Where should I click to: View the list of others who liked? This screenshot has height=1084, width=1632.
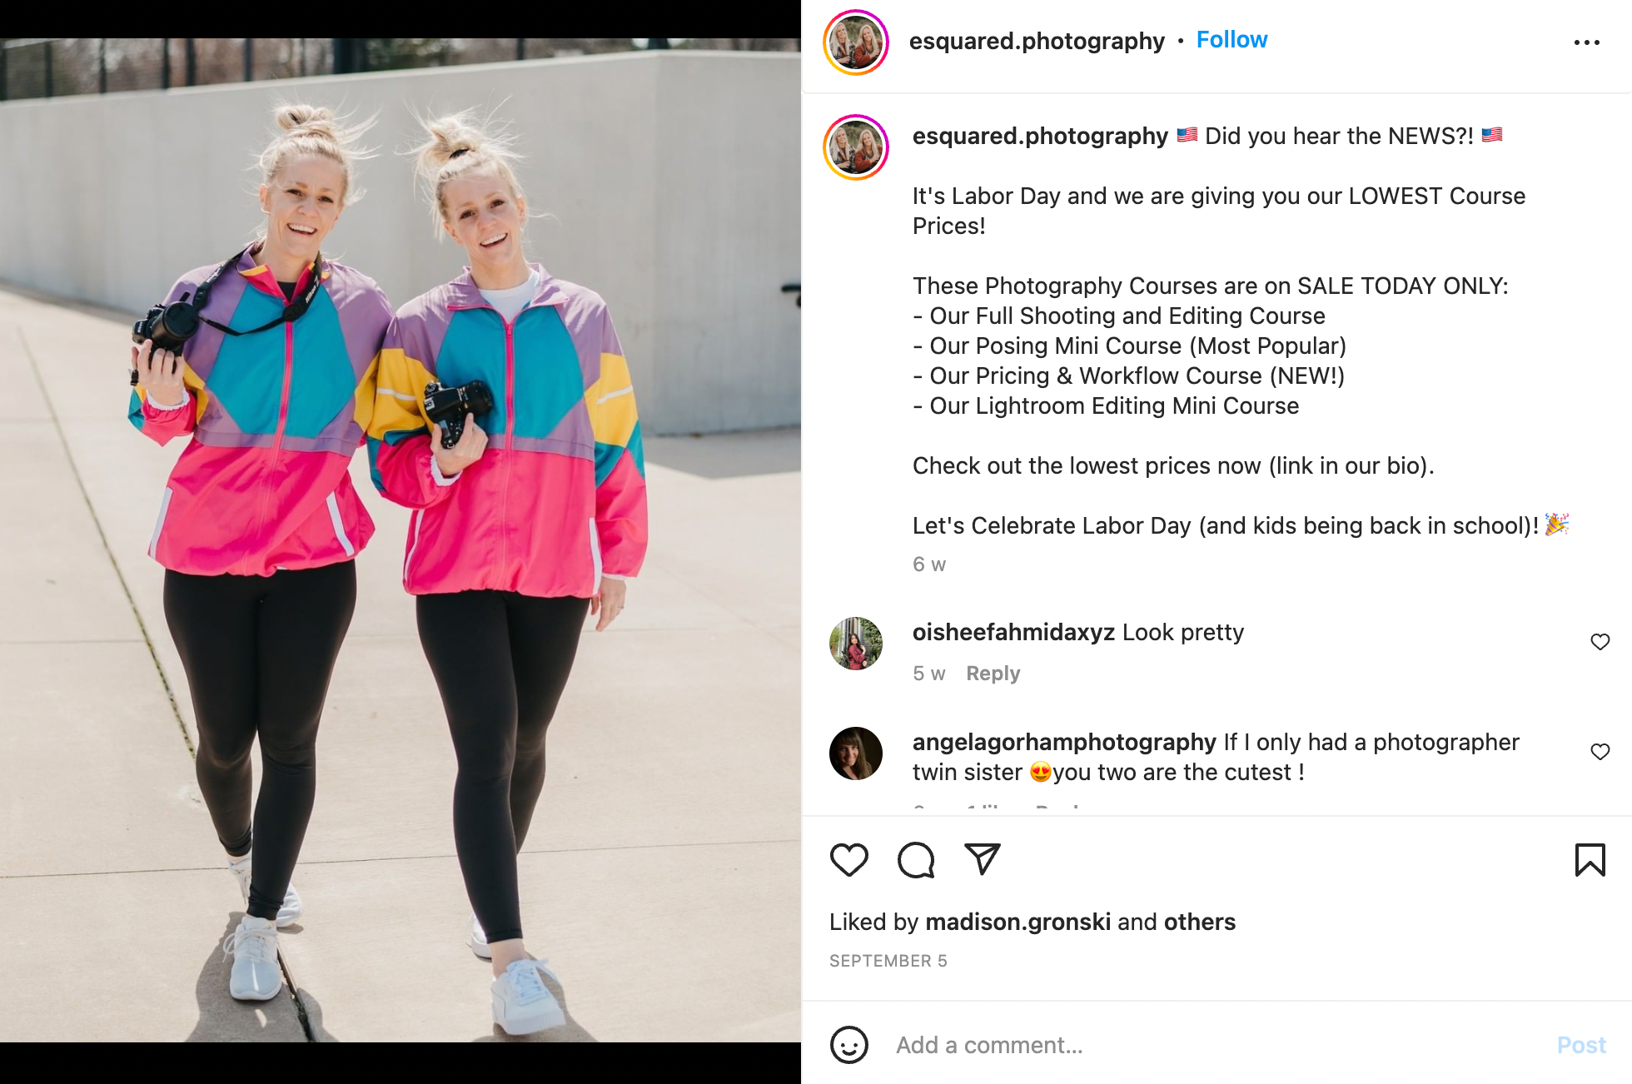(1199, 922)
